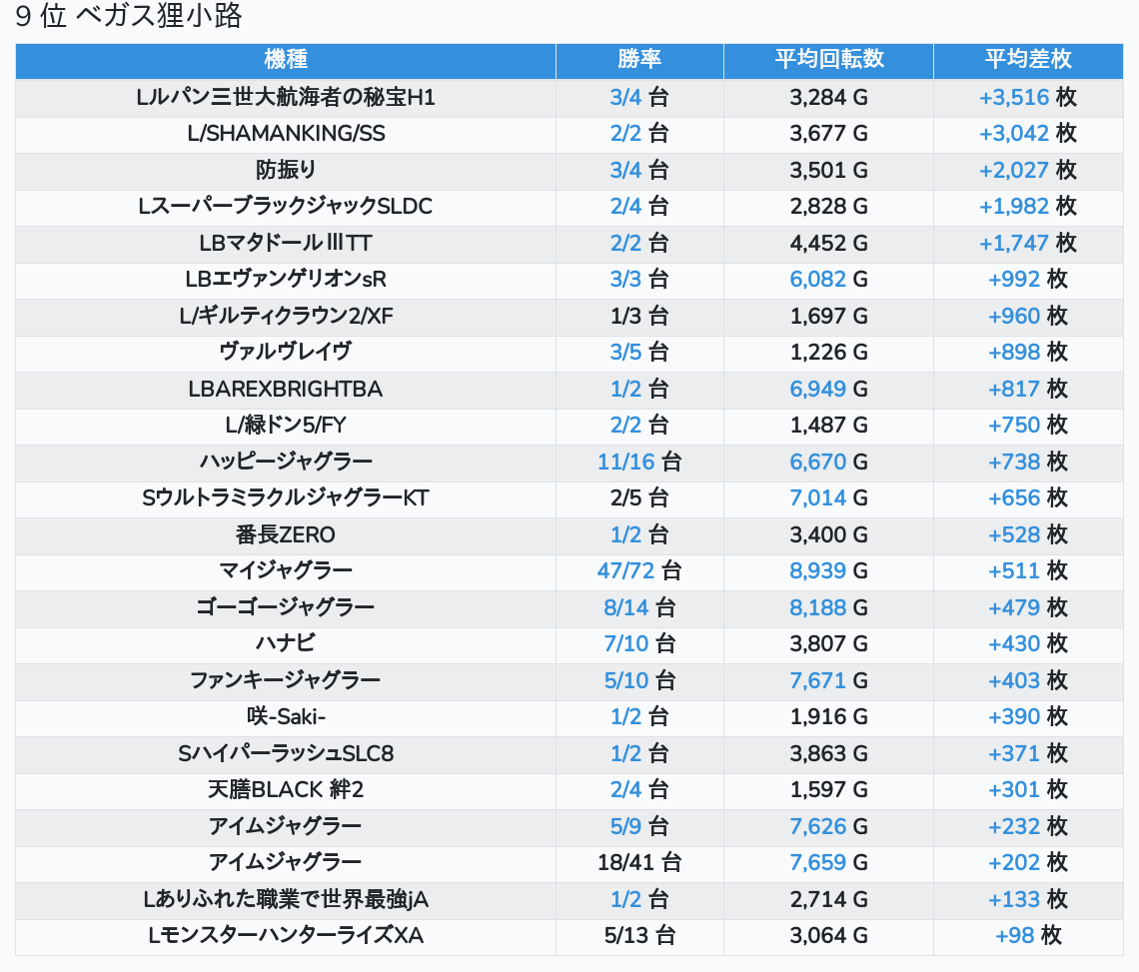Open the 8/14 win rate link

pyautogui.click(x=623, y=607)
